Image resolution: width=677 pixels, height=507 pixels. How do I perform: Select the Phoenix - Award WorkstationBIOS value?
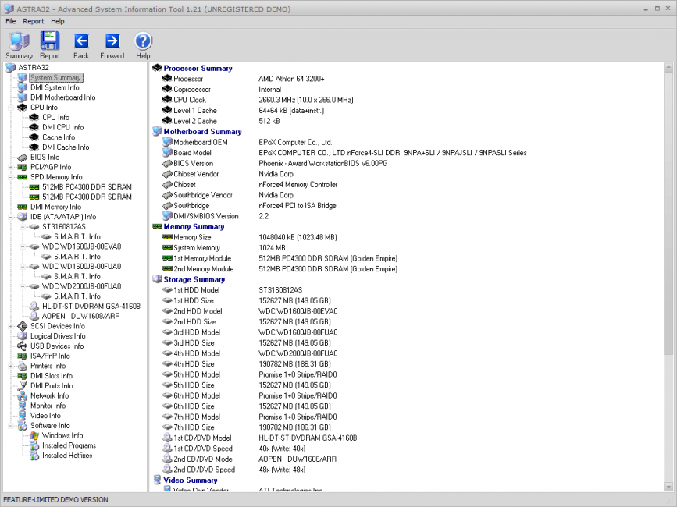click(x=323, y=163)
